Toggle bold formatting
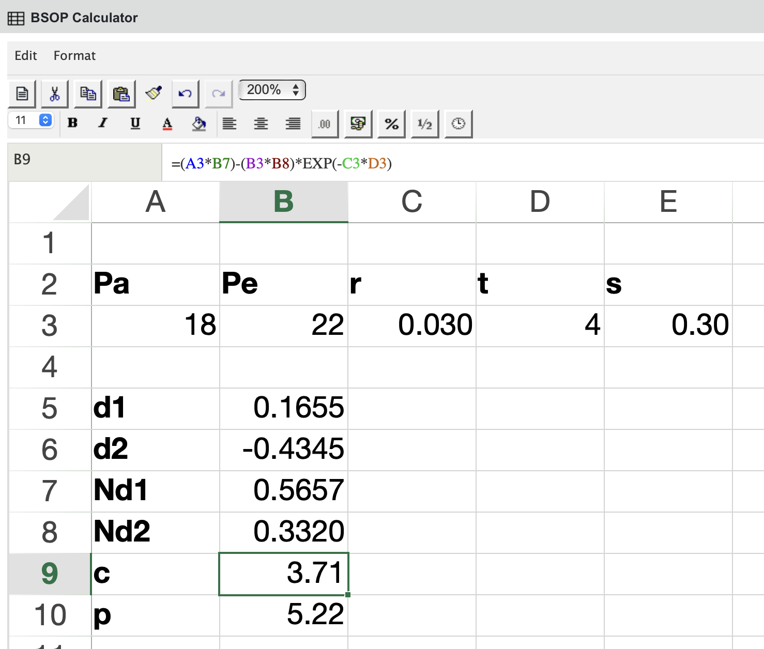This screenshot has width=764, height=649. [72, 123]
